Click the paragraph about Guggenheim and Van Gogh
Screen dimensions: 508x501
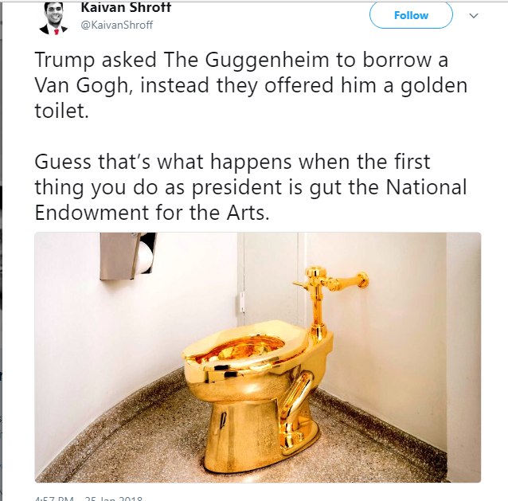[x=251, y=85]
